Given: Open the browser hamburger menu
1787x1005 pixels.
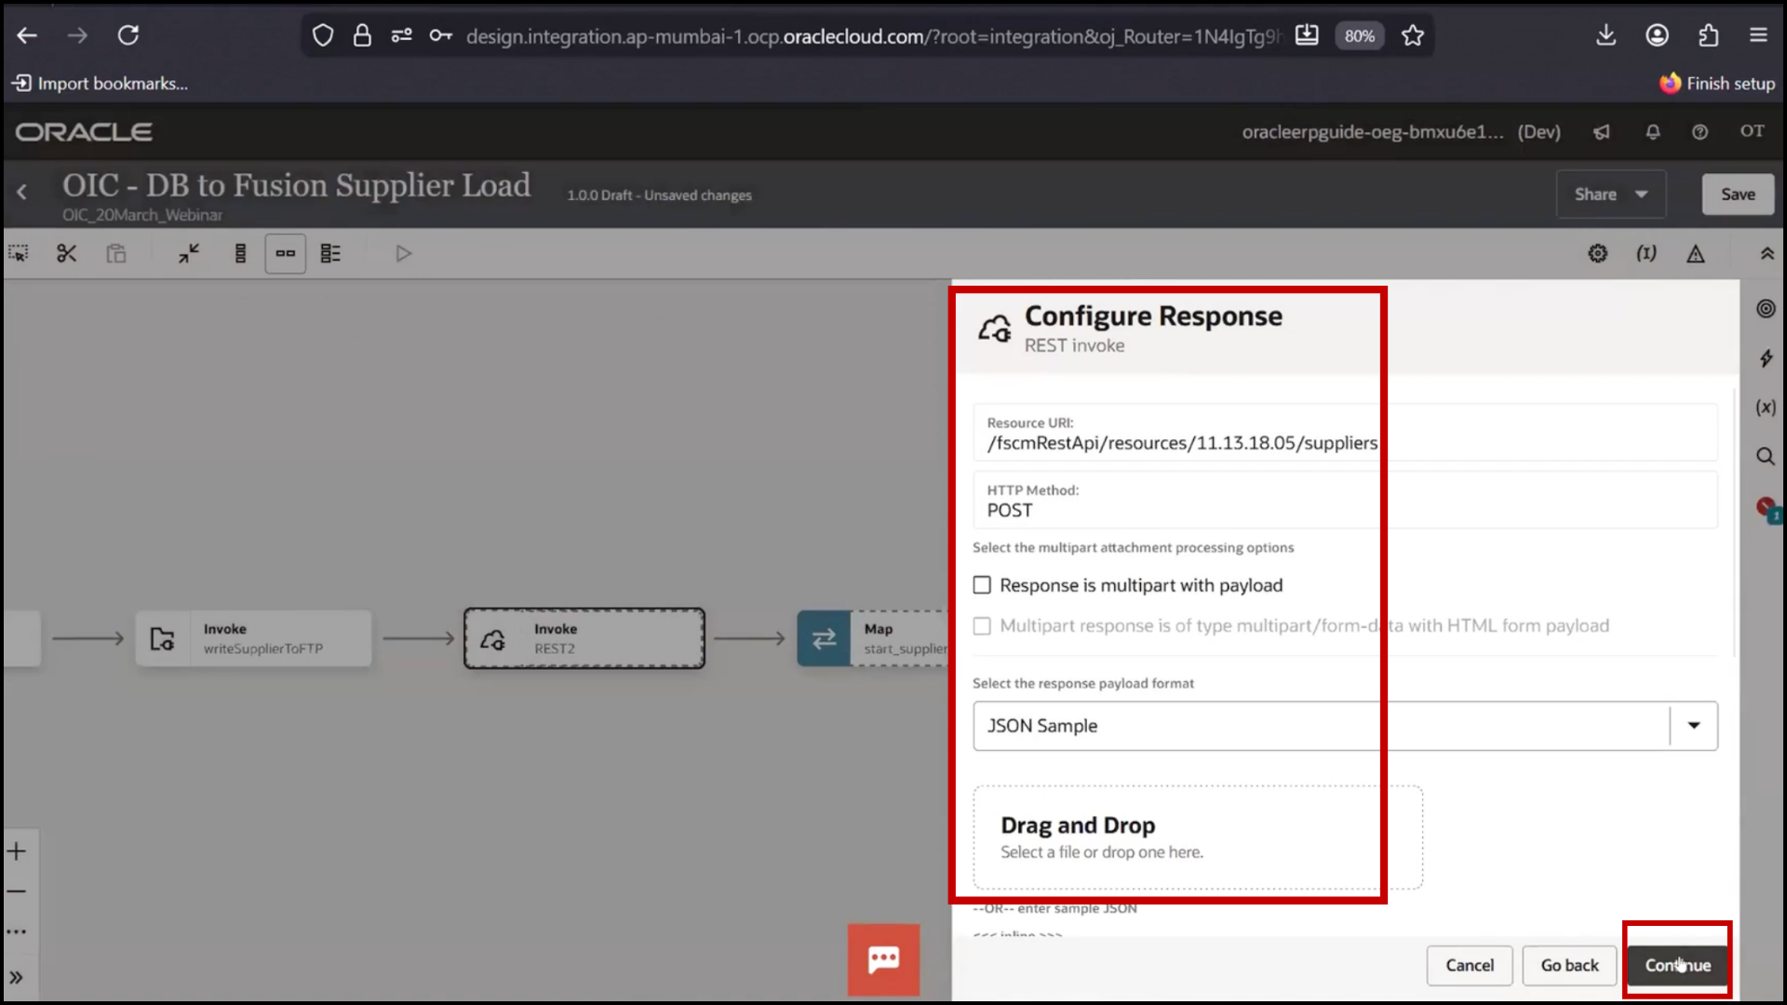Looking at the screenshot, I should pos(1758,35).
